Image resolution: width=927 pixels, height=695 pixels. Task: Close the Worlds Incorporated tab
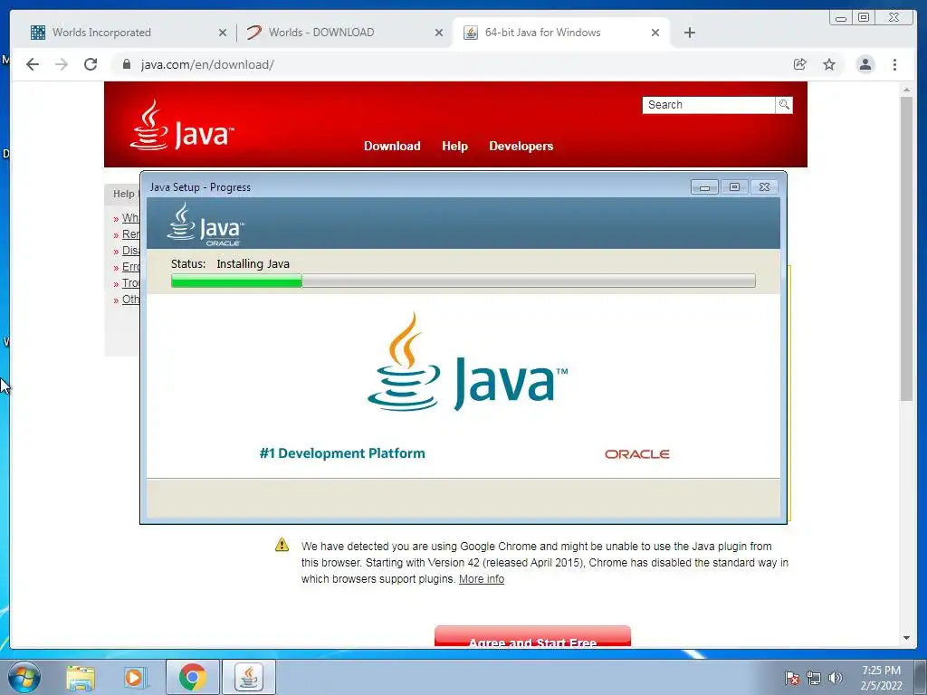pyautogui.click(x=223, y=33)
